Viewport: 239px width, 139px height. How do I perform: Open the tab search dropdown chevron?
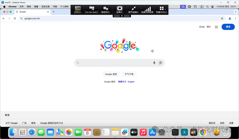pos(236,12)
